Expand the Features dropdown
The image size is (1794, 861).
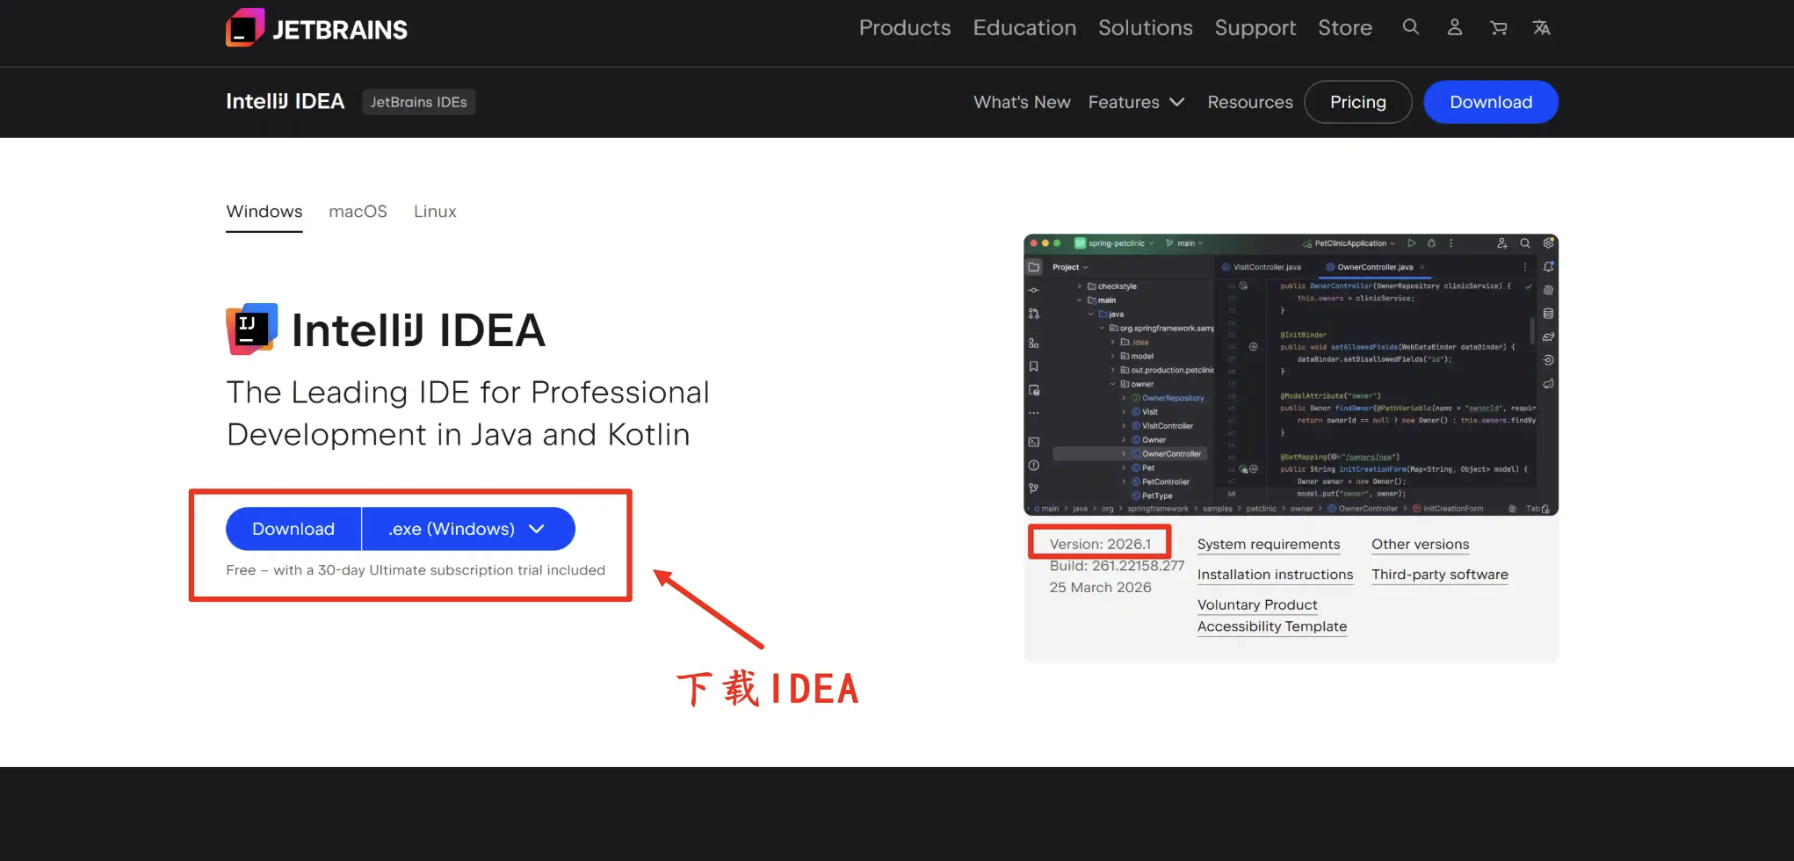coord(1136,102)
